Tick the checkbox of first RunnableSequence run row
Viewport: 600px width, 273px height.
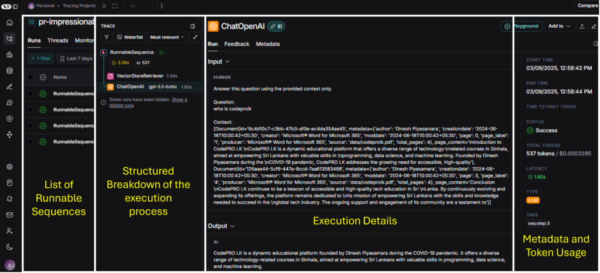(x=30, y=94)
